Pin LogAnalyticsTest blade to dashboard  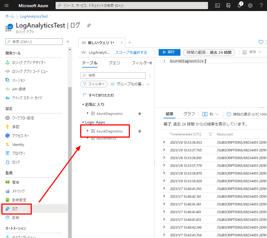click(89, 25)
